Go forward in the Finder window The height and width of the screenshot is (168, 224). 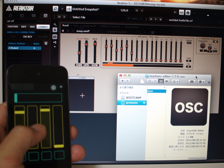coord(127,81)
